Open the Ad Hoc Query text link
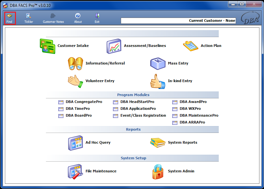The width and height of the screenshot is (264, 189). 98,142
